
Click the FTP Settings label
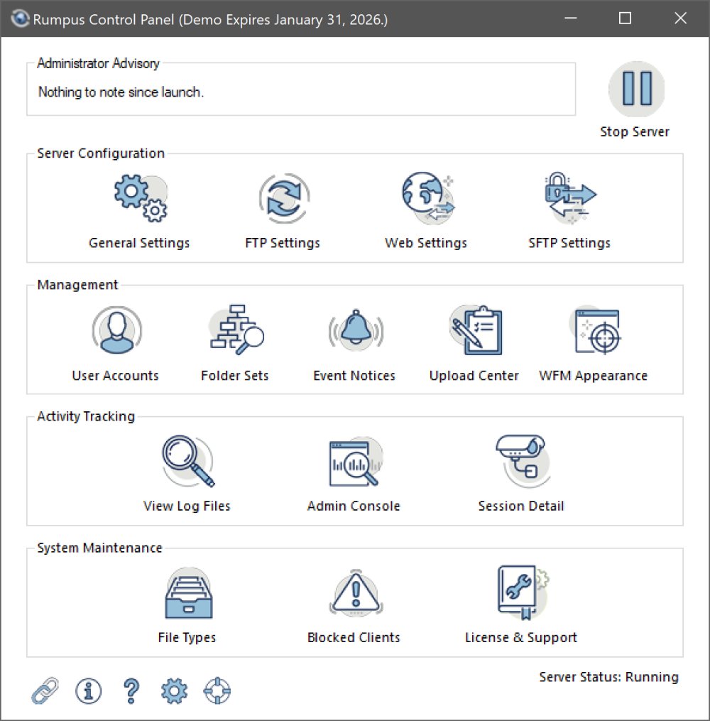click(x=283, y=243)
